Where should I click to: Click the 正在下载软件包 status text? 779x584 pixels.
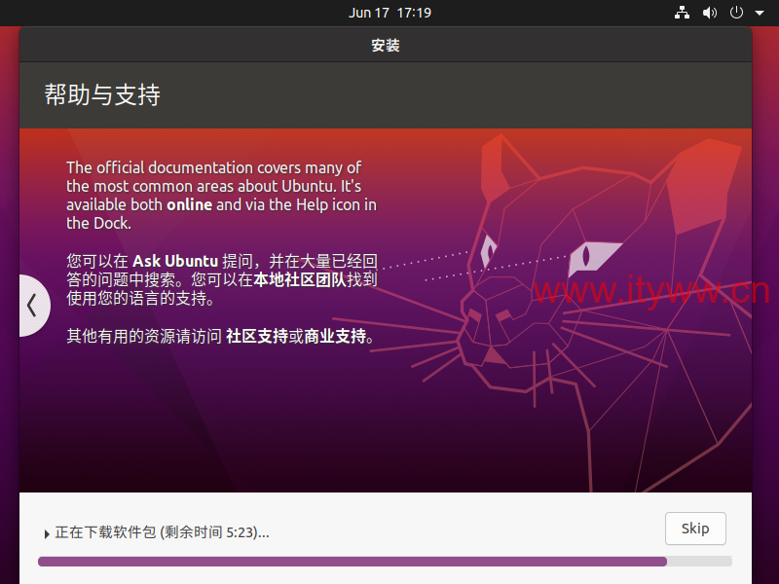click(x=162, y=532)
